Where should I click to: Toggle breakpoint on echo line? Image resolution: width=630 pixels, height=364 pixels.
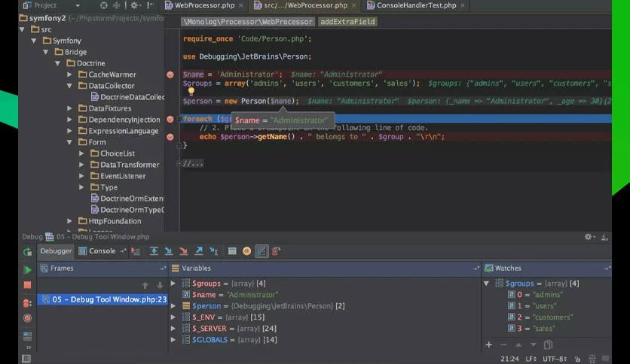point(170,137)
